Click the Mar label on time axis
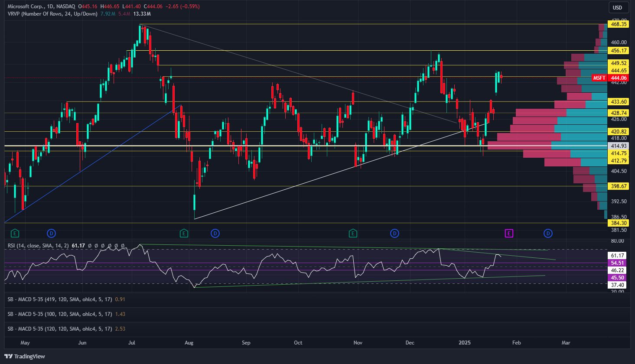 [566, 343]
